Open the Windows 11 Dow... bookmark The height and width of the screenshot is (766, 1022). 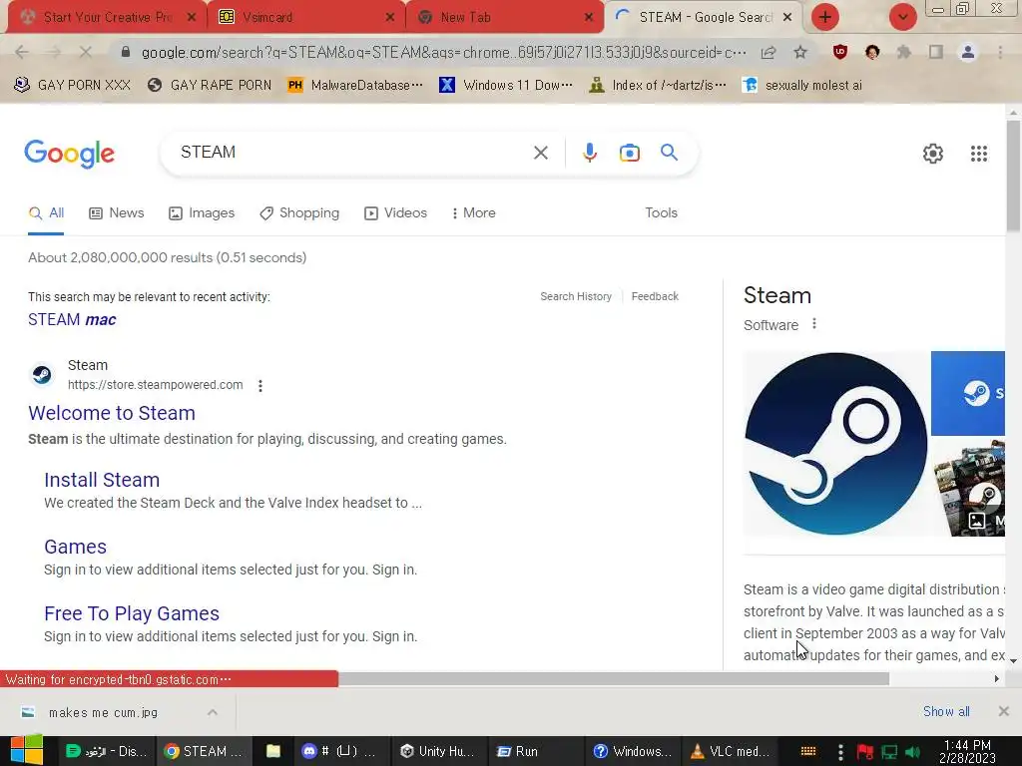click(x=506, y=86)
